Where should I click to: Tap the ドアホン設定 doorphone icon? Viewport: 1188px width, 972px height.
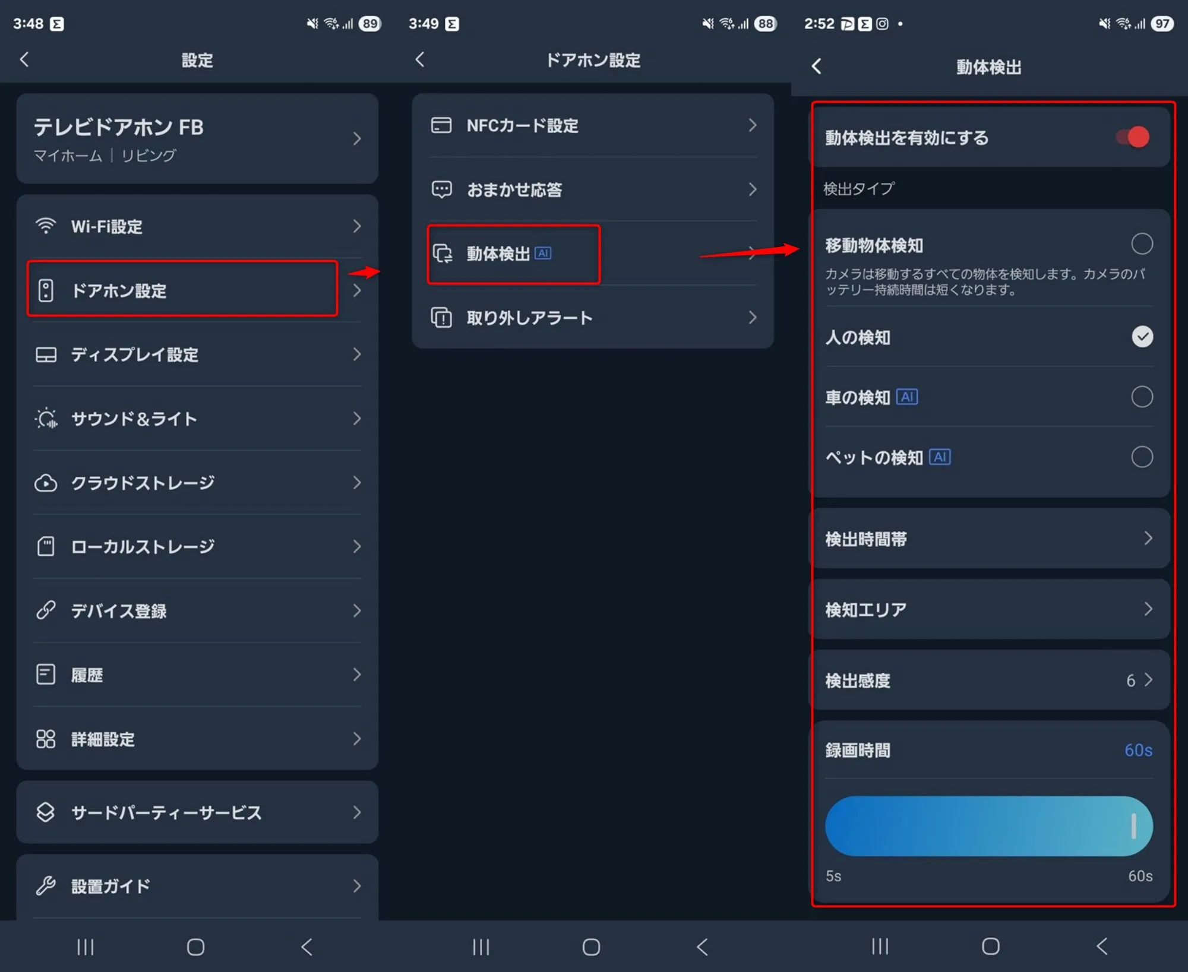[46, 290]
